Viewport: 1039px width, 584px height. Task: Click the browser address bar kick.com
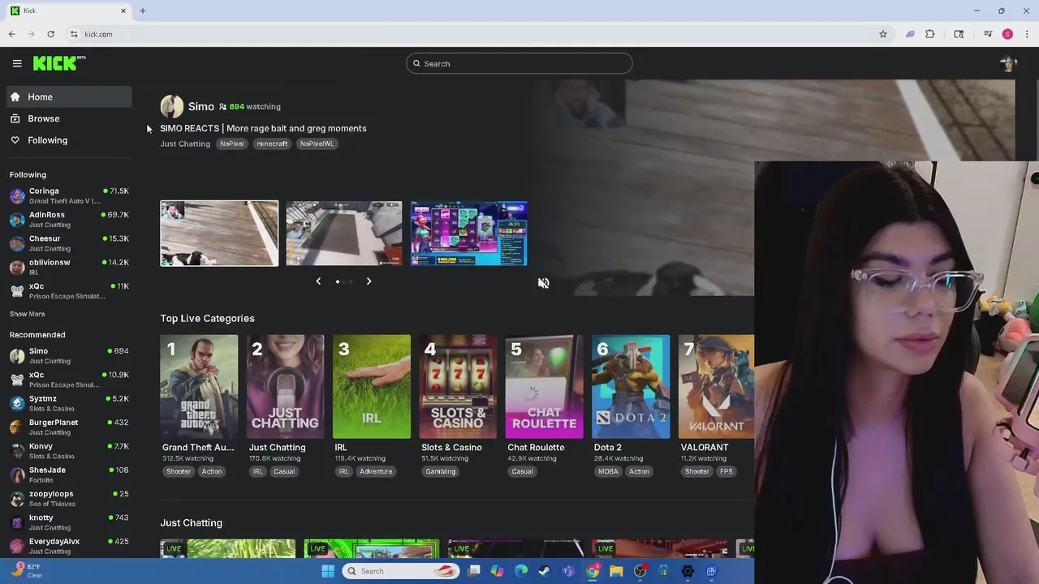[471, 34]
